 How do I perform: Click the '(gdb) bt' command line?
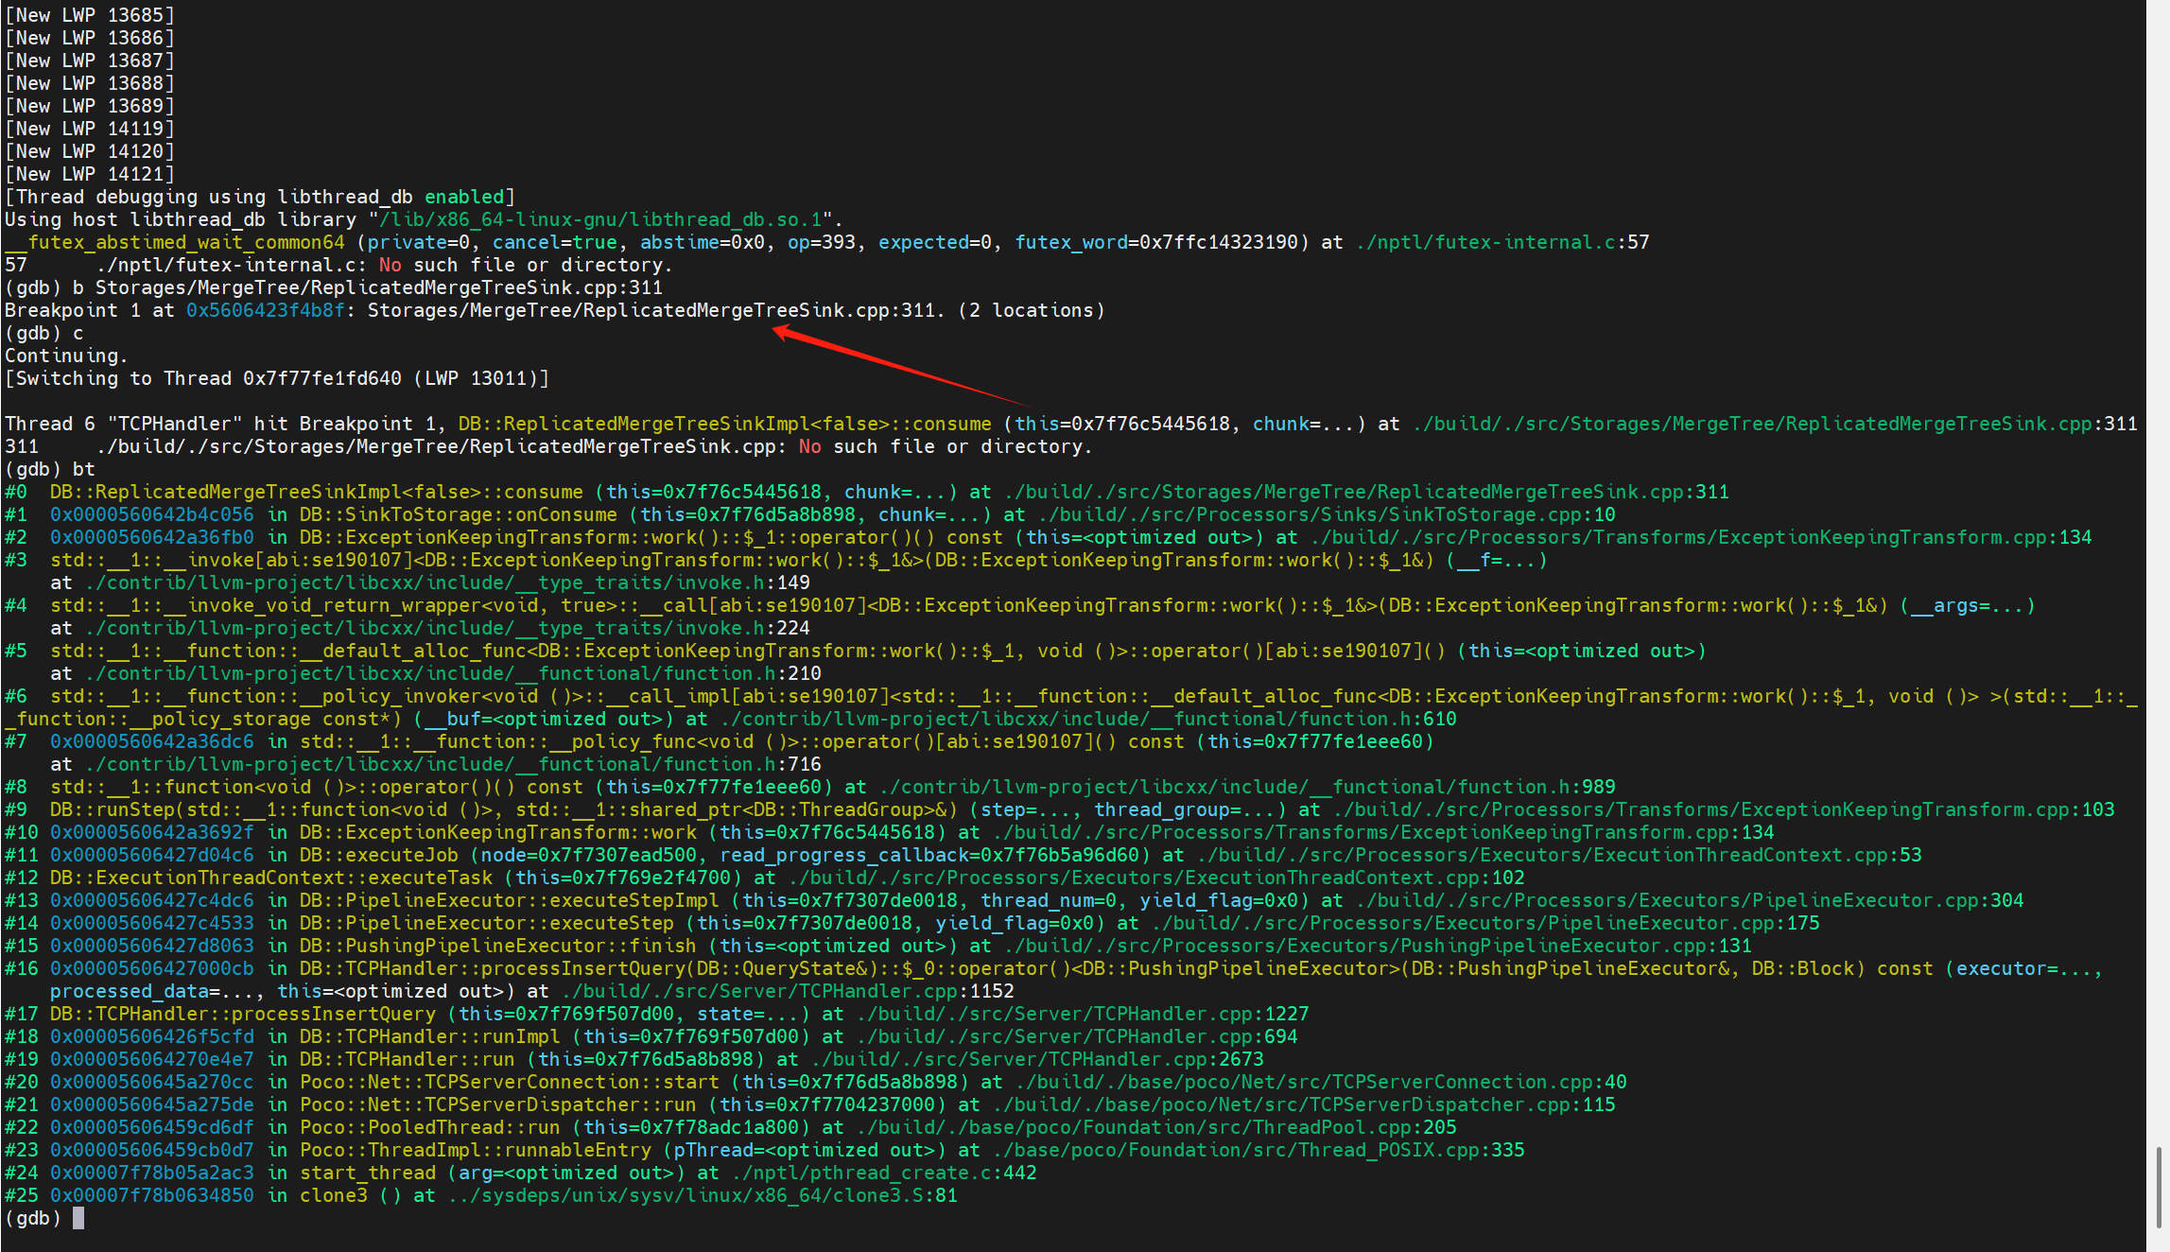tap(50, 469)
